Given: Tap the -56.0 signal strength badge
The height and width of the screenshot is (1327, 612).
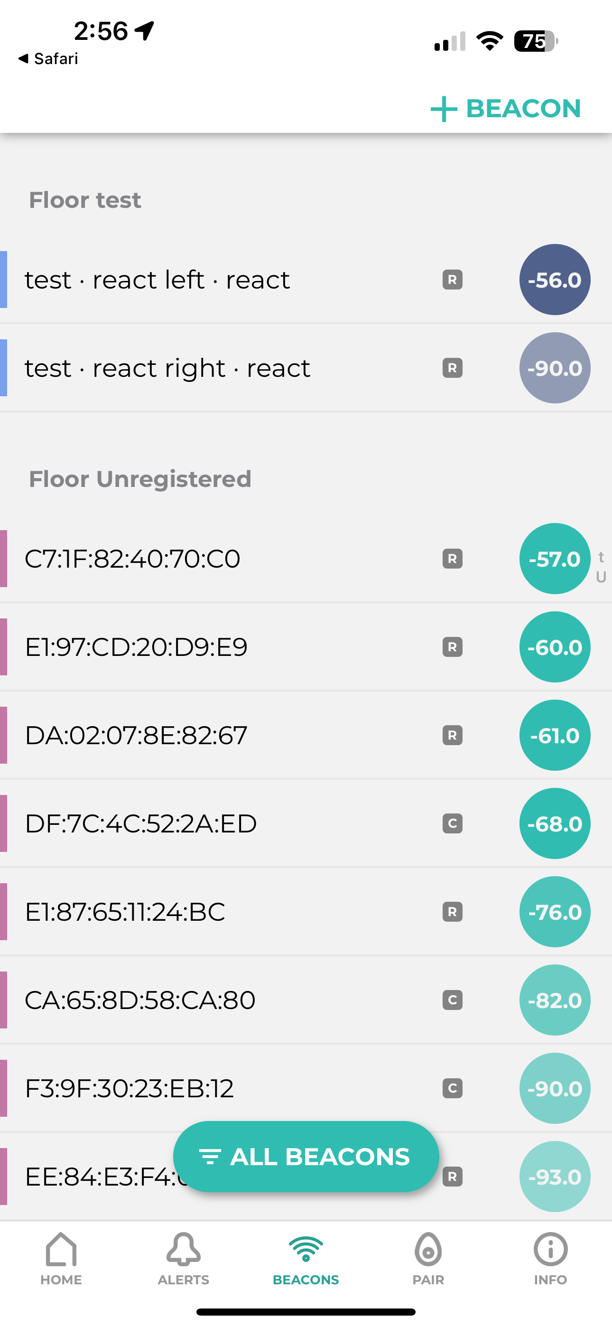Looking at the screenshot, I should tap(554, 280).
